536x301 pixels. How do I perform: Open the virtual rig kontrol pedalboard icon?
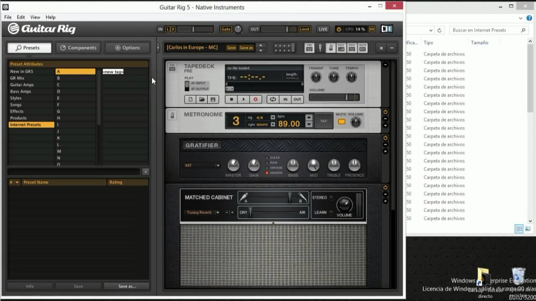(x=285, y=48)
